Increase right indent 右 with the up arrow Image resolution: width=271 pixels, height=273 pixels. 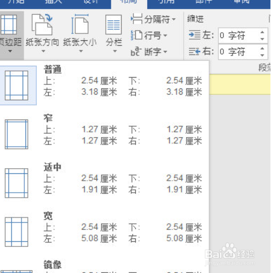click(263, 48)
